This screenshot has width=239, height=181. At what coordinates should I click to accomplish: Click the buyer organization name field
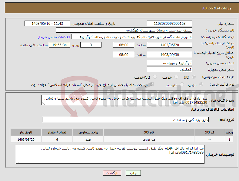point(124,30)
